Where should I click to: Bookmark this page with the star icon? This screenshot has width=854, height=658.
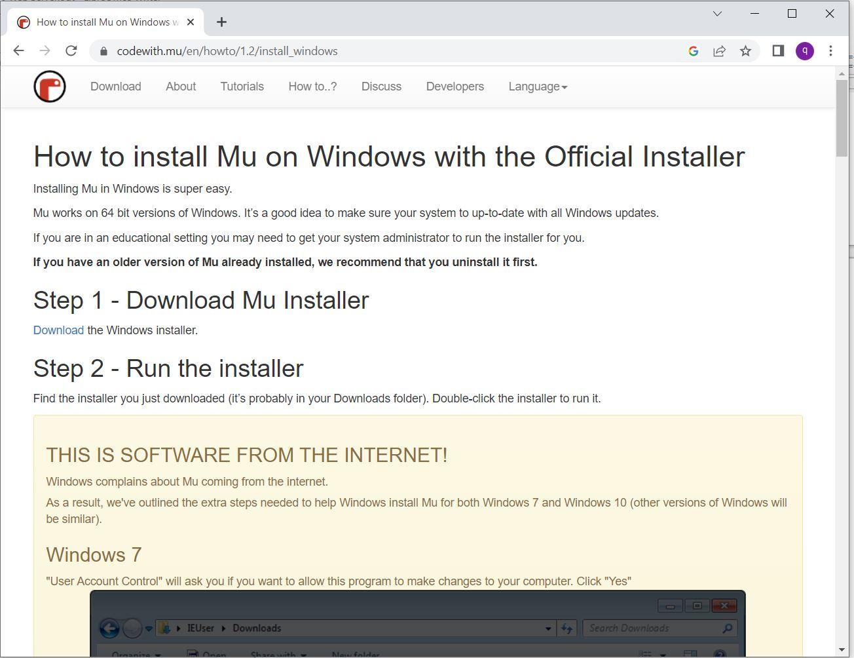pyautogui.click(x=745, y=50)
